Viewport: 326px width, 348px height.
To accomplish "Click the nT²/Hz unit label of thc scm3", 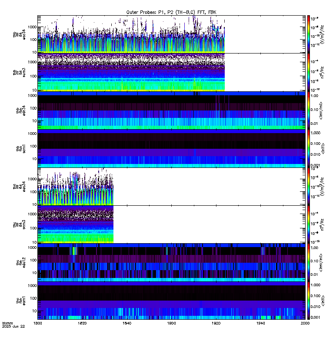I will (x=323, y=224).
